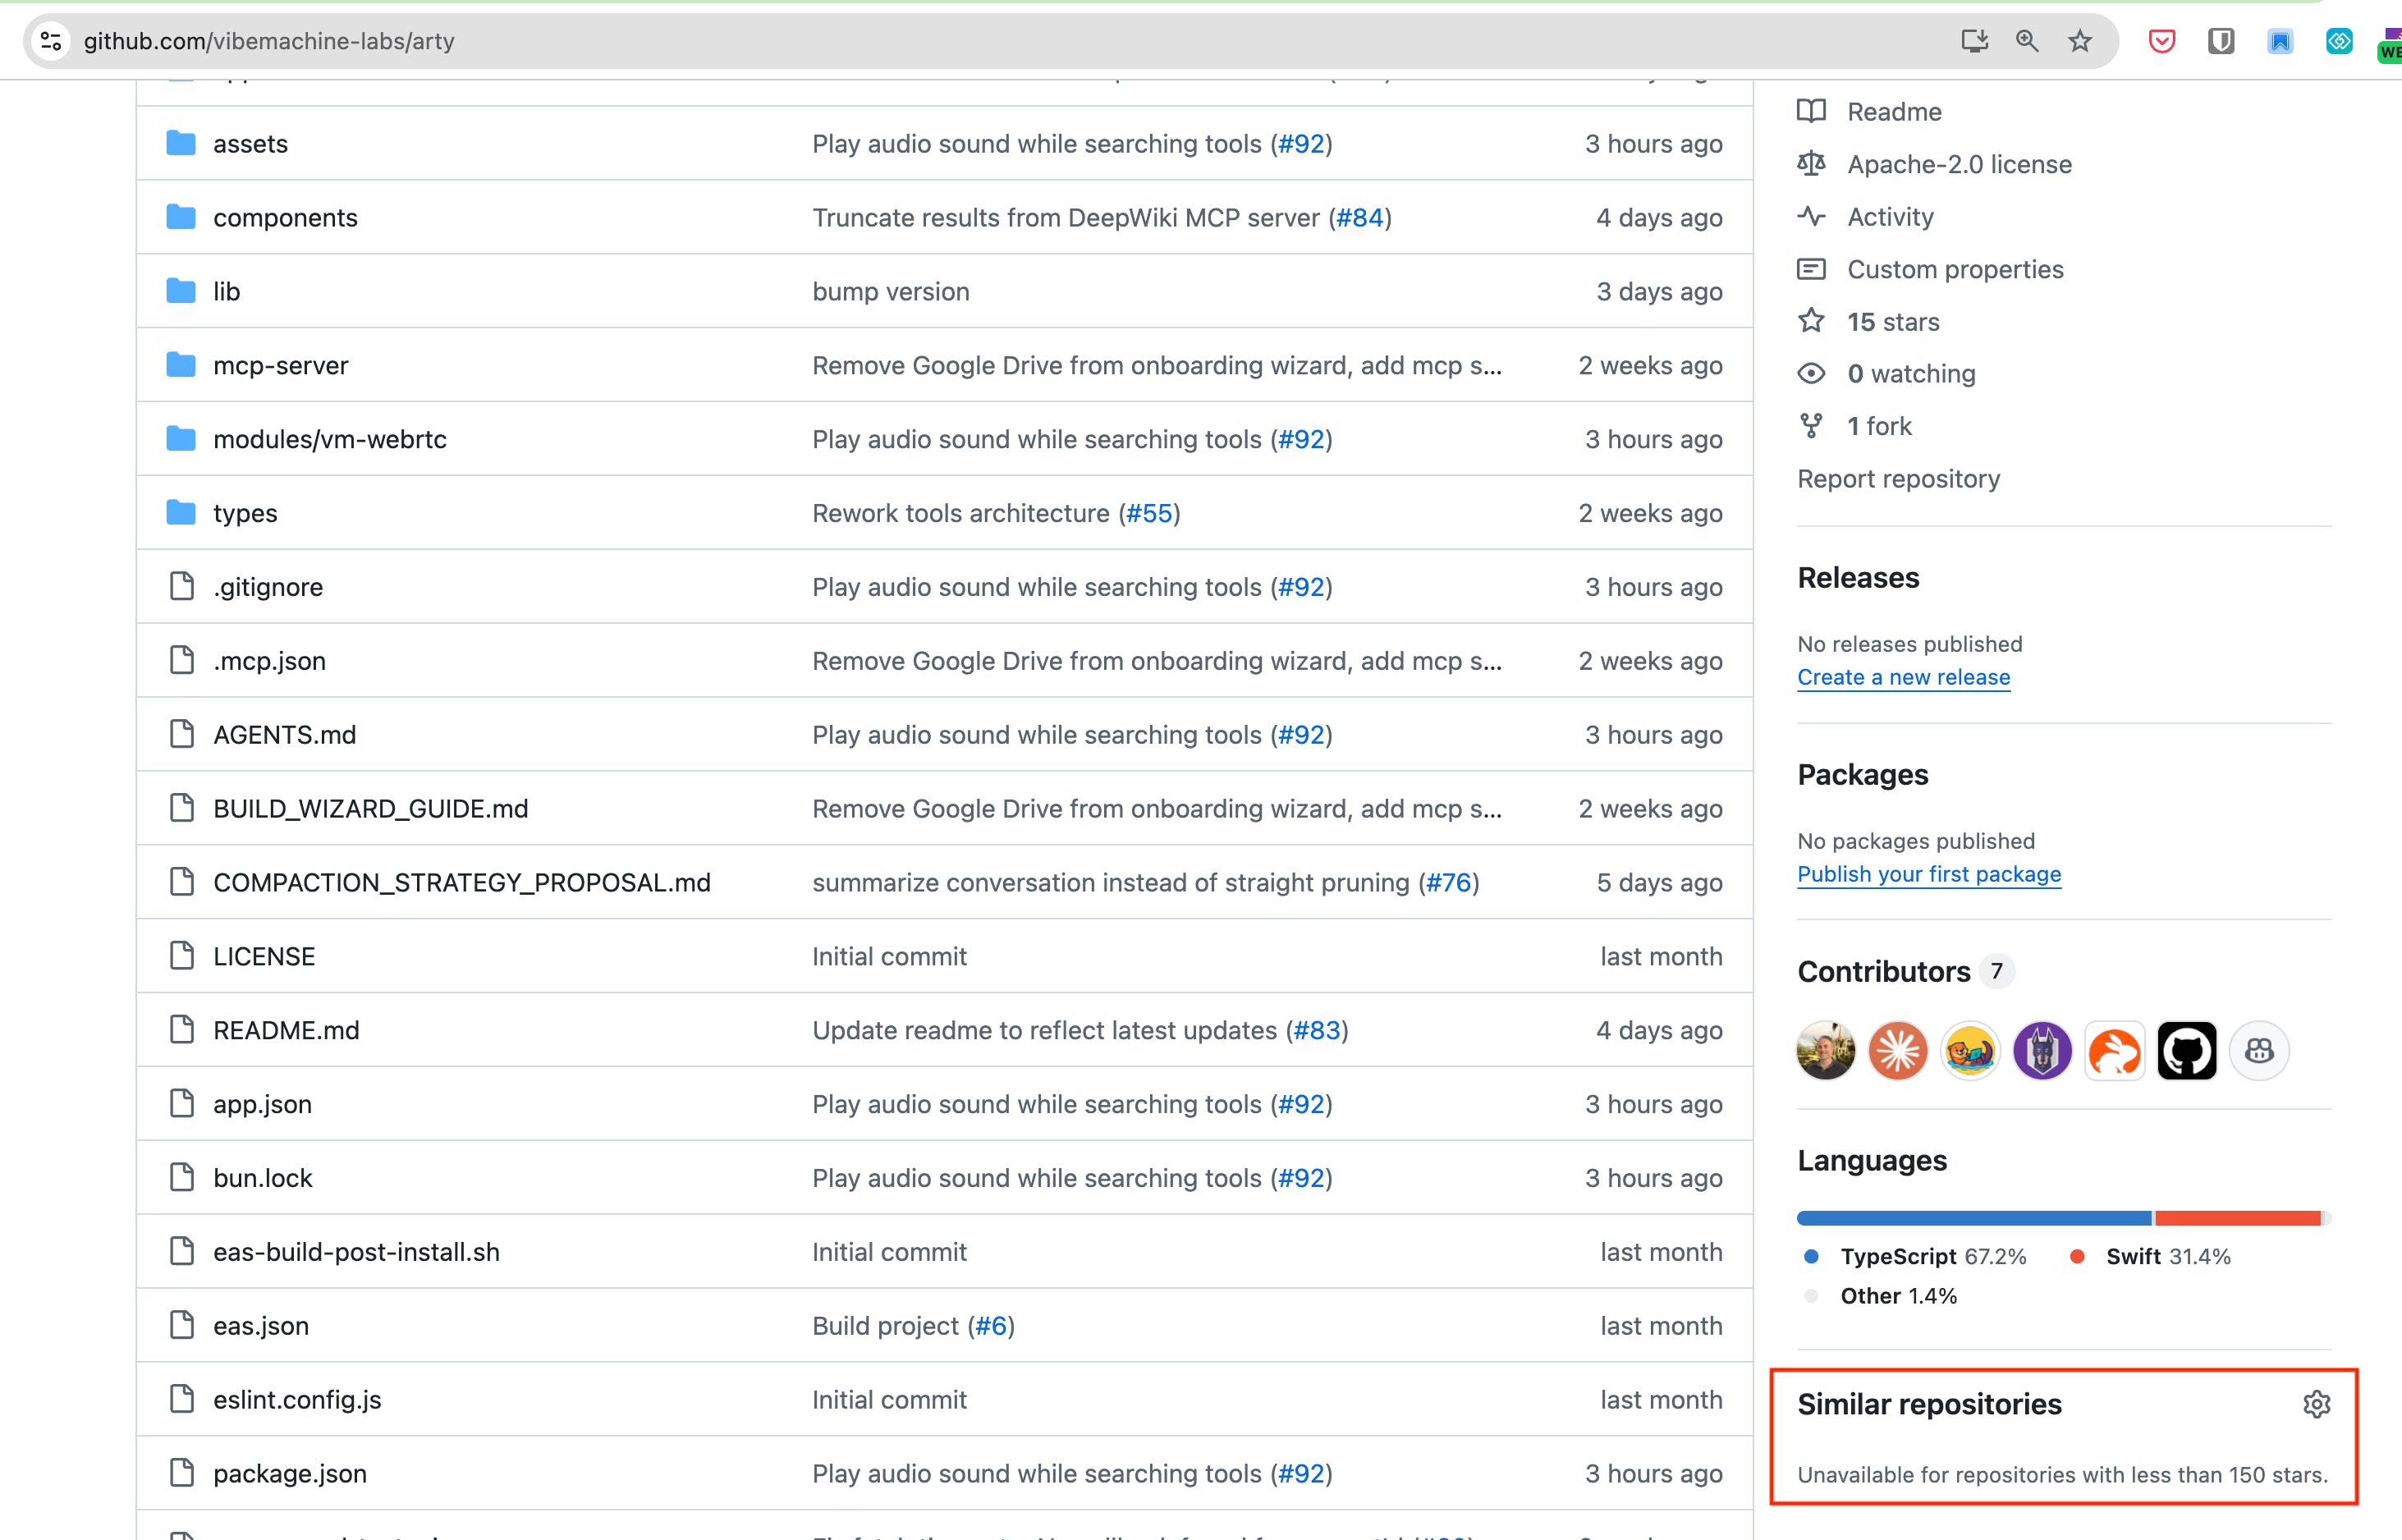Viewport: 2402px width, 1540px height.
Task: View the 15 stars stargazers link
Action: click(1892, 322)
